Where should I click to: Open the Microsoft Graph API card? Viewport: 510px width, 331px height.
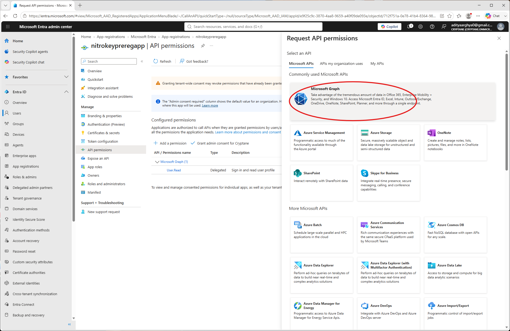click(x=392, y=101)
